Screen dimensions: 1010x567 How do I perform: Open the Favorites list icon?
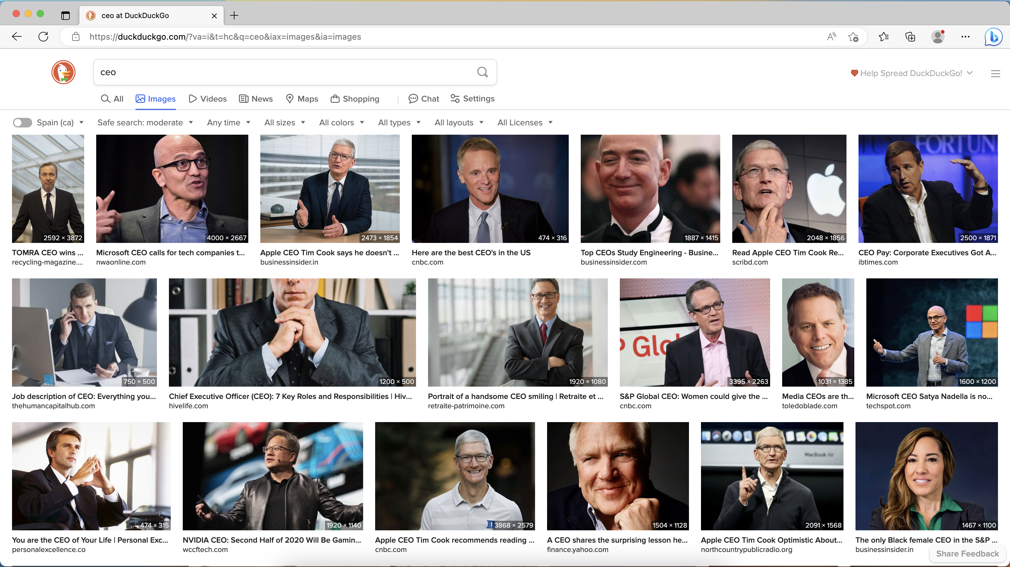point(883,37)
